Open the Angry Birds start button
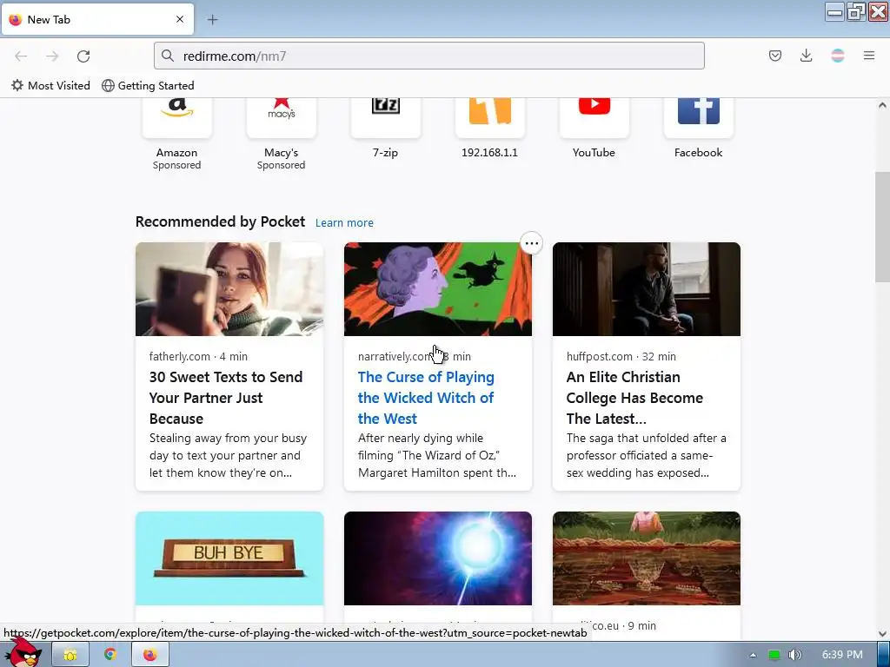The height and width of the screenshot is (667, 890). click(x=23, y=652)
